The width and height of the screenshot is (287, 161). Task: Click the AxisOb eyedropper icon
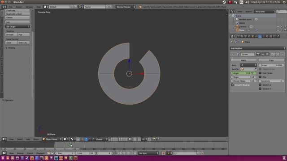click(256, 69)
